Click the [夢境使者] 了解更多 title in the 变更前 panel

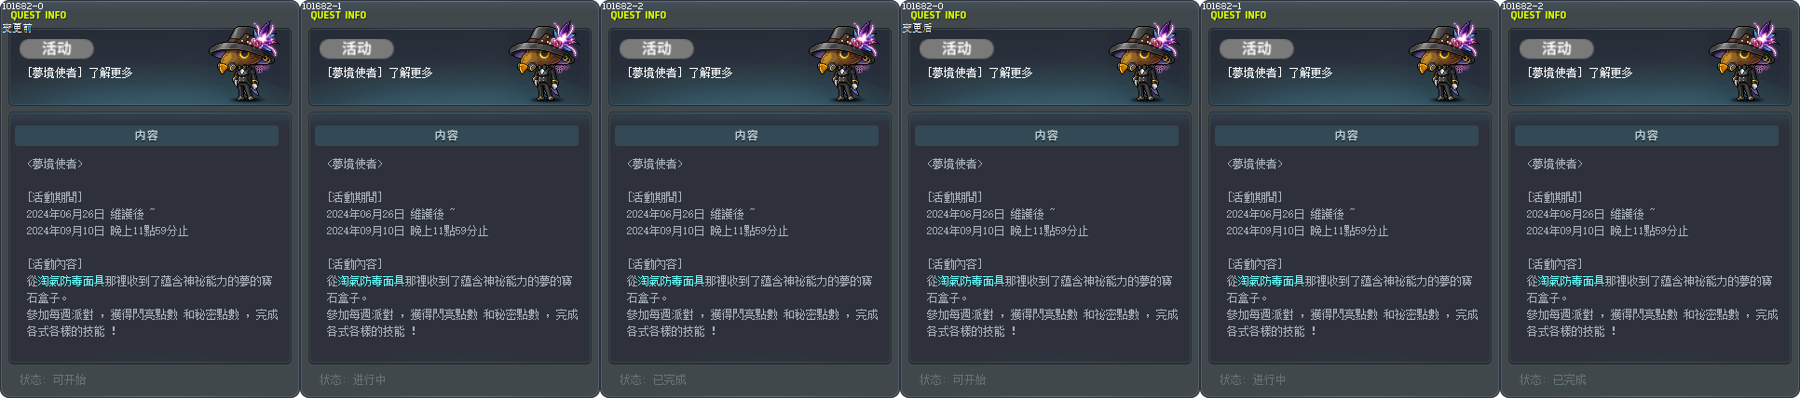pos(79,73)
